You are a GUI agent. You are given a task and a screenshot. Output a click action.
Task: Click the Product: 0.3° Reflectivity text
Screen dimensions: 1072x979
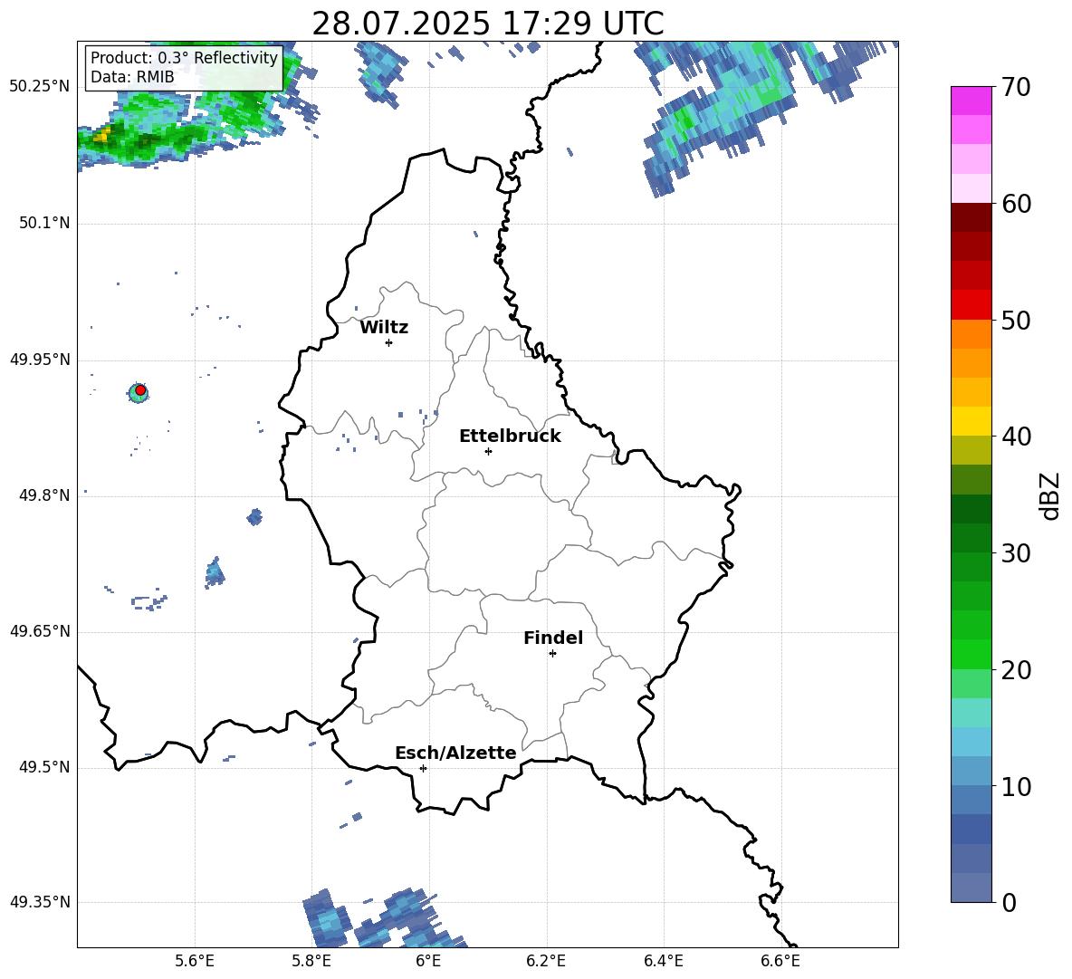[184, 58]
